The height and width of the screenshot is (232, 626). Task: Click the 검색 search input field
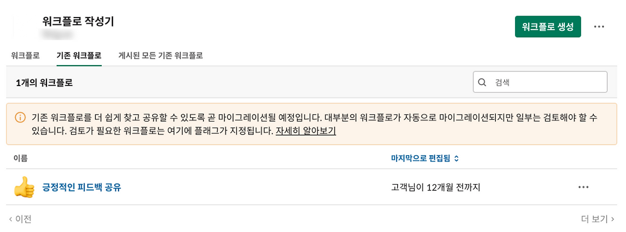tap(540, 82)
